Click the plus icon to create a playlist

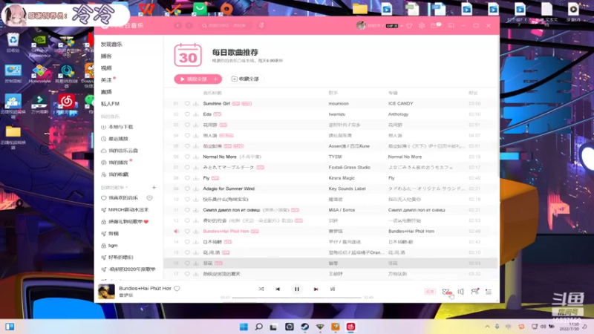(154, 188)
